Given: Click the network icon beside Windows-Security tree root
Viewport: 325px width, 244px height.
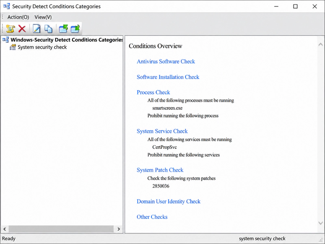Looking at the screenshot, I should [x=6, y=39].
